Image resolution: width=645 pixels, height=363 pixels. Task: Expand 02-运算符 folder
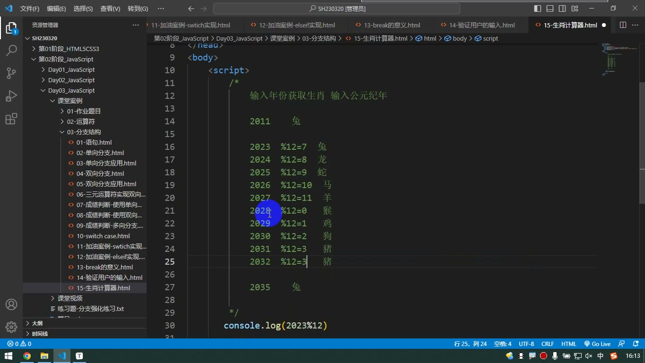coord(81,121)
